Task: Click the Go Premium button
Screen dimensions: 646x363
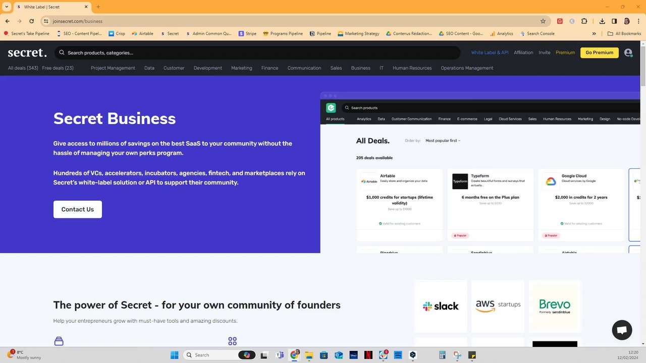Action: [x=600, y=52]
